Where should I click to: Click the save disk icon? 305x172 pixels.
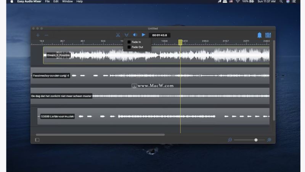tap(268, 35)
